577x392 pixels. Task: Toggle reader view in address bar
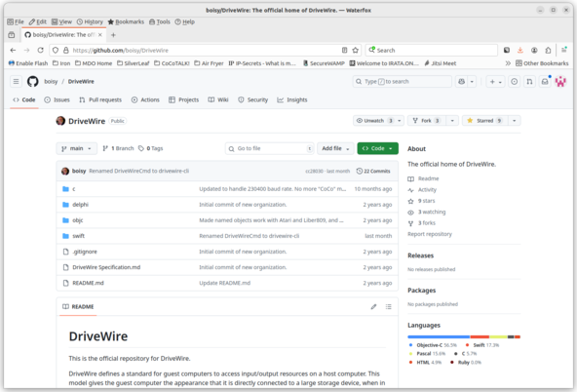[x=344, y=50]
